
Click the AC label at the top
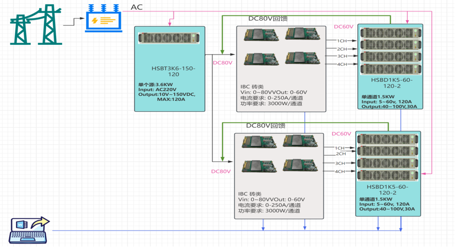click(137, 7)
